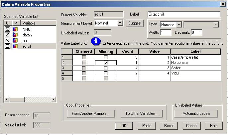Open the Measurement Level dropdown
This screenshot has height=135, width=228.
tap(120, 23)
